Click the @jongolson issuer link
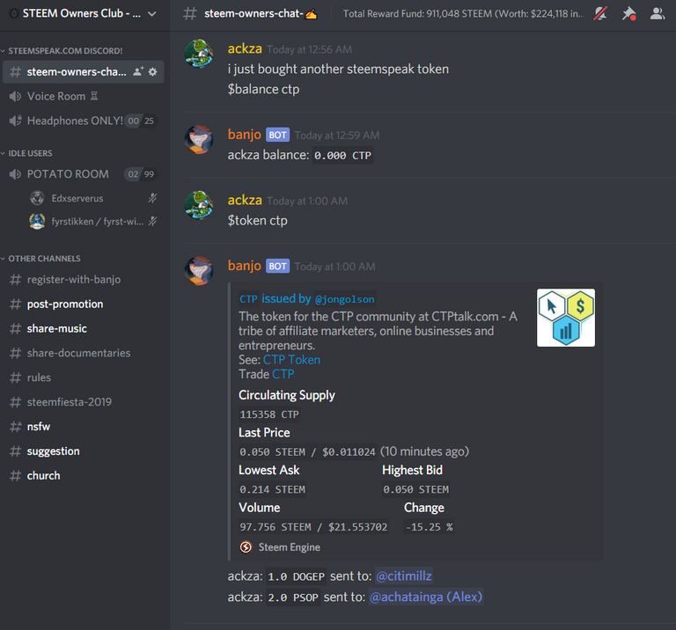This screenshot has height=630, width=676. (344, 299)
